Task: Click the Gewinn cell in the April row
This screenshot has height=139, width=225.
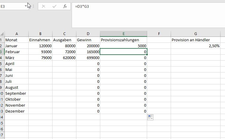Action: click(88, 64)
